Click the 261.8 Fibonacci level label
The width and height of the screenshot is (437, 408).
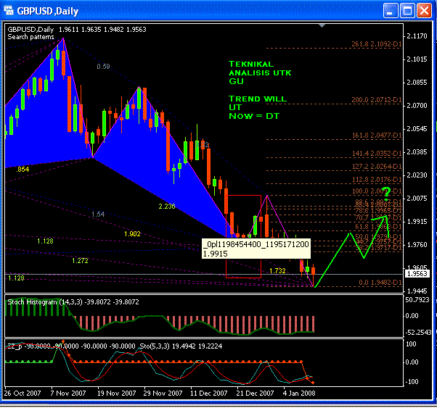(x=376, y=44)
